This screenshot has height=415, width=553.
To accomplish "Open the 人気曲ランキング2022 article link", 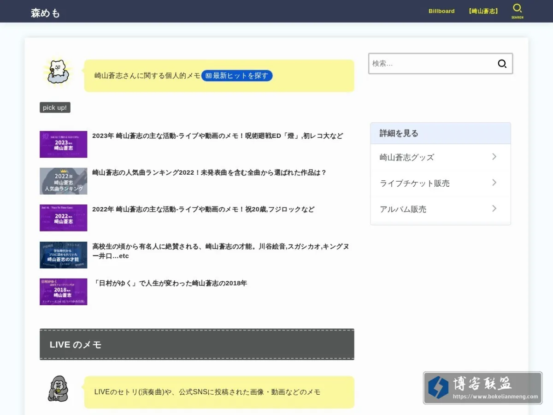I will pos(209,172).
